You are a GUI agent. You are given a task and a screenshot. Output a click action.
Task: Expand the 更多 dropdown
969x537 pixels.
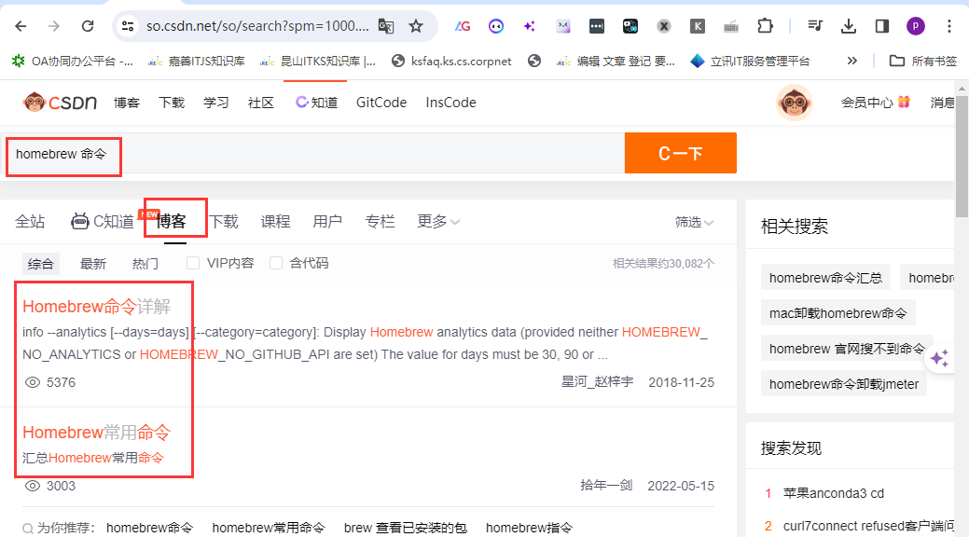pos(438,221)
